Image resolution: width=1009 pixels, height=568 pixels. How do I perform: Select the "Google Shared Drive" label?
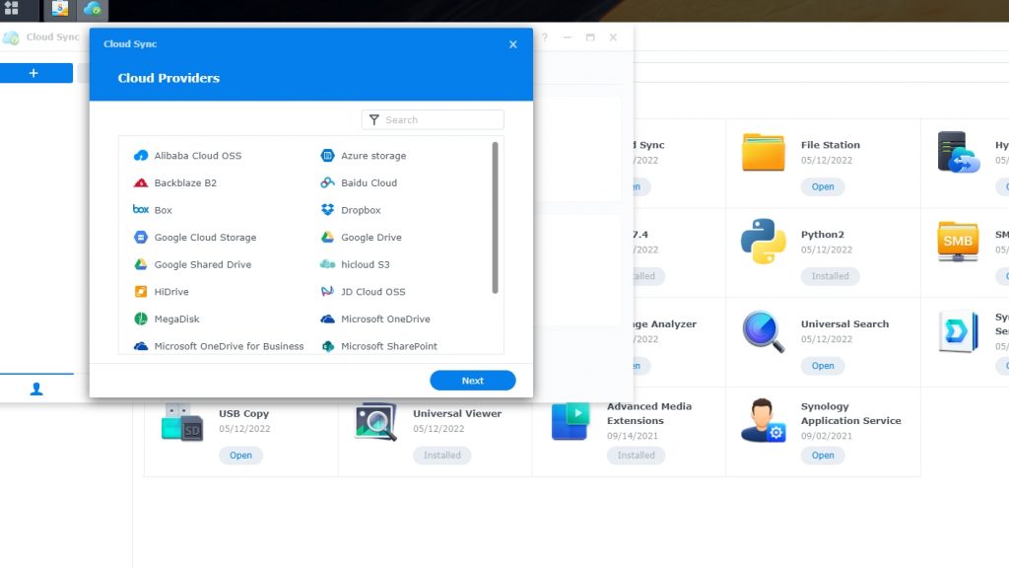coord(203,264)
